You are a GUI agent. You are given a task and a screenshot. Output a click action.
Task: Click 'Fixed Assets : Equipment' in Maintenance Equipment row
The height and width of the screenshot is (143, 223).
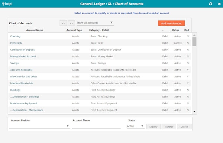104,103
